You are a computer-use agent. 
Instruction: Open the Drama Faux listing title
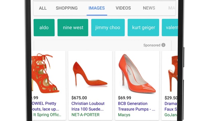(x=171, y=106)
